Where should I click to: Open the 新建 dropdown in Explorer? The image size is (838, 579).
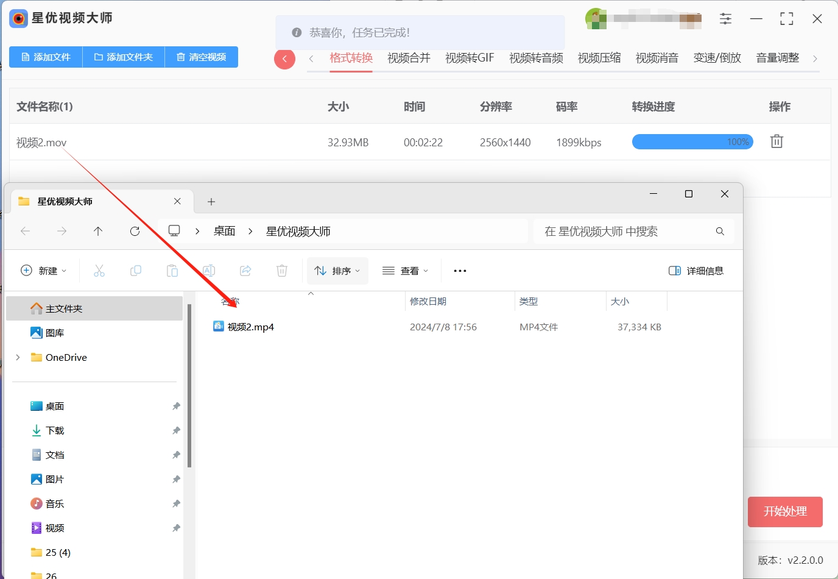click(x=43, y=271)
